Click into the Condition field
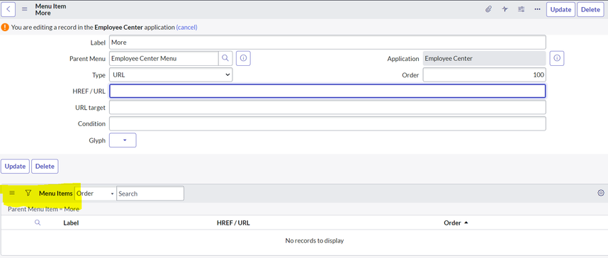 [327, 124]
